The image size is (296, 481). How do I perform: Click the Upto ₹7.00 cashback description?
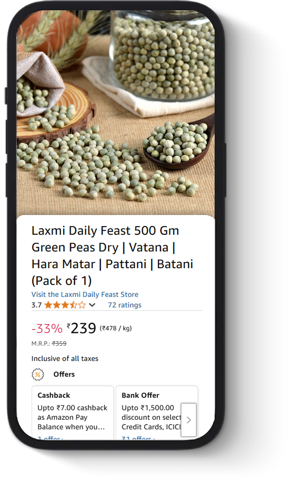click(72, 417)
